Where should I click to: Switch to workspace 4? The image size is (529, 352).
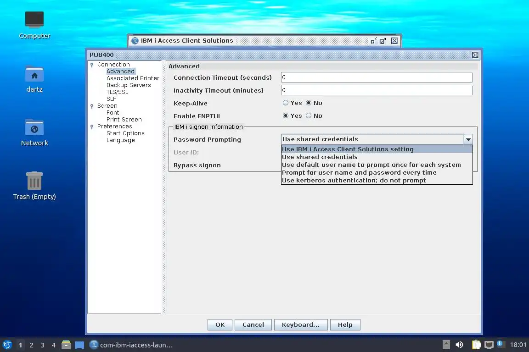click(54, 345)
